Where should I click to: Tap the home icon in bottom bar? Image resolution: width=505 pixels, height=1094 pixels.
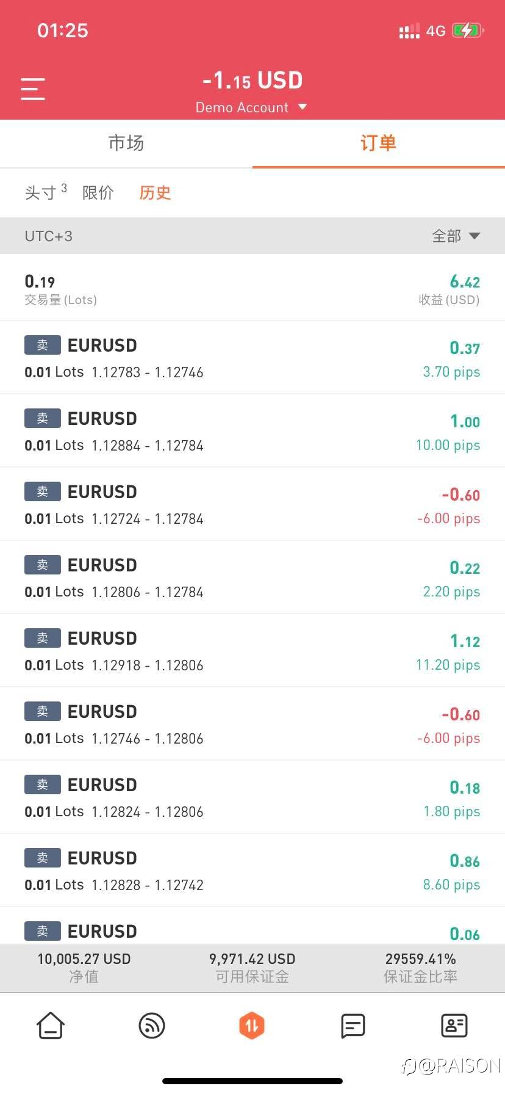click(x=51, y=1026)
